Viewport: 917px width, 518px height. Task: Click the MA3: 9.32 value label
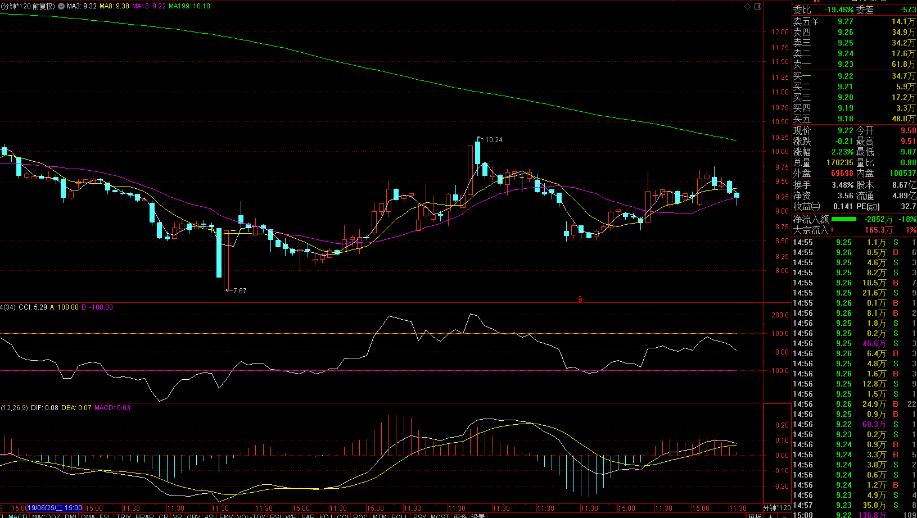click(x=82, y=6)
